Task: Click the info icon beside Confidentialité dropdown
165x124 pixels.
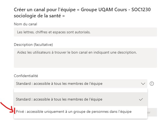Action: 152,83
